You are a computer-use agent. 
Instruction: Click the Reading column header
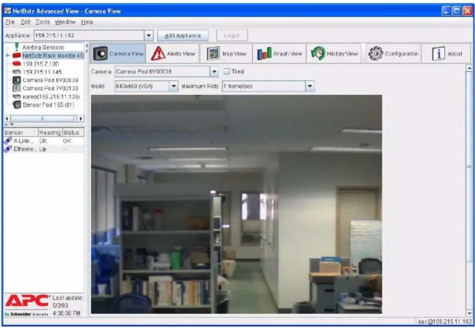[50, 133]
